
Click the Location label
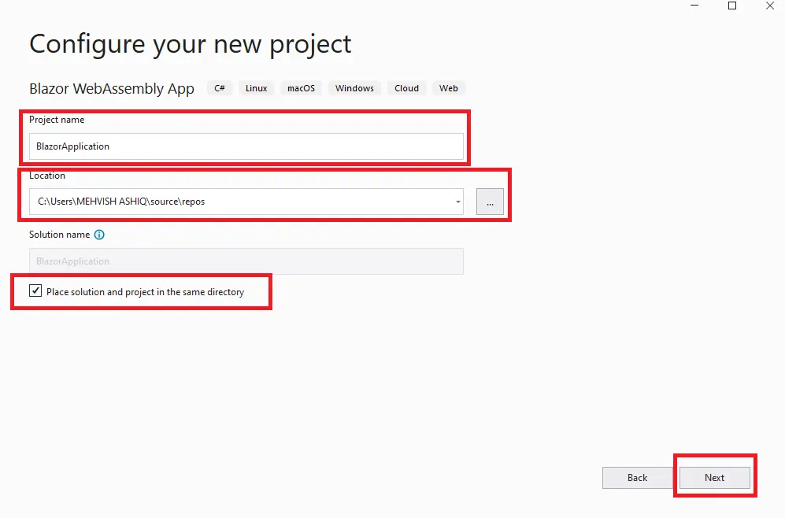coord(47,176)
